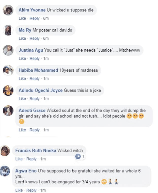158x193 pixels.
Task: Like Justina Agu's comment
Action: (22, 59)
